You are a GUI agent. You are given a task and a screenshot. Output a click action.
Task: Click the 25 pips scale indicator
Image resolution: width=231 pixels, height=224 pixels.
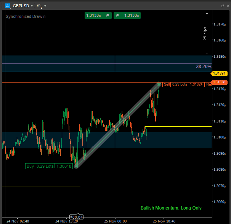[205, 34]
